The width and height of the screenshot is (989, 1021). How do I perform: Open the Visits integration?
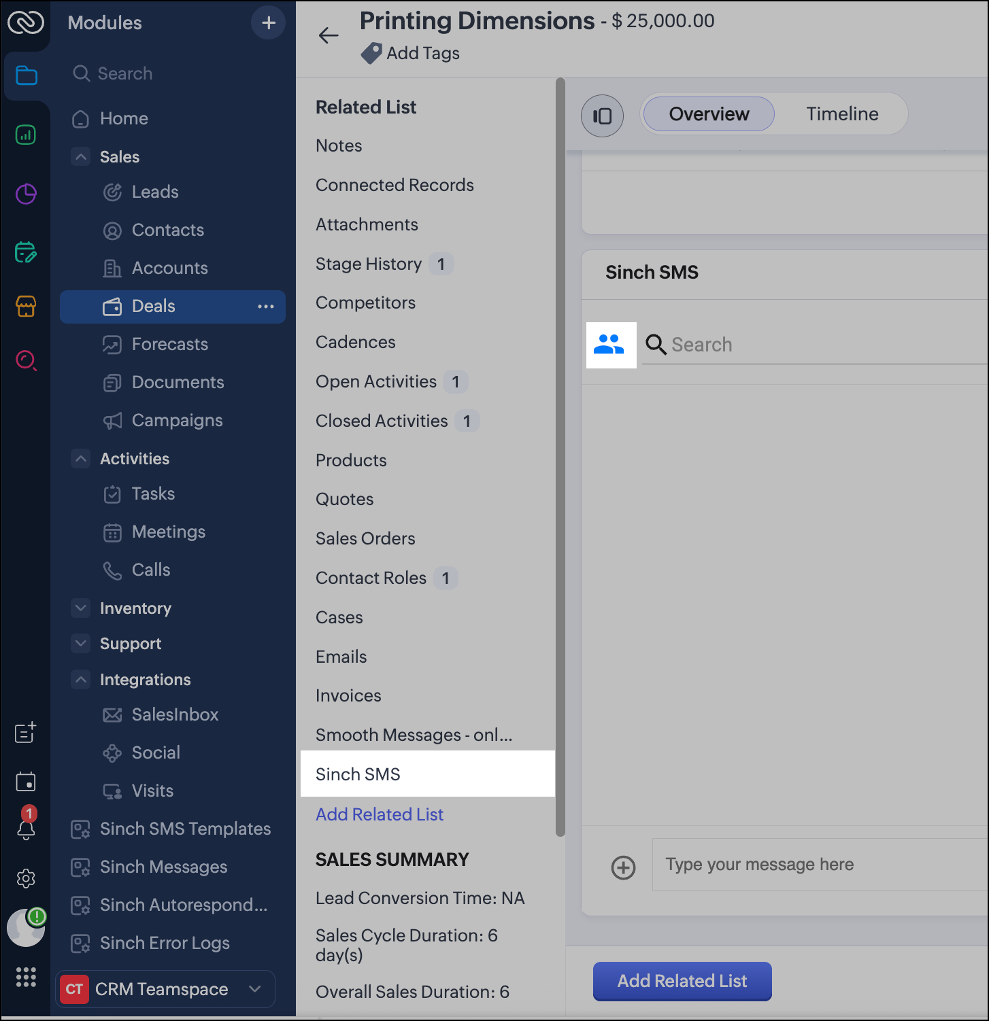152,791
